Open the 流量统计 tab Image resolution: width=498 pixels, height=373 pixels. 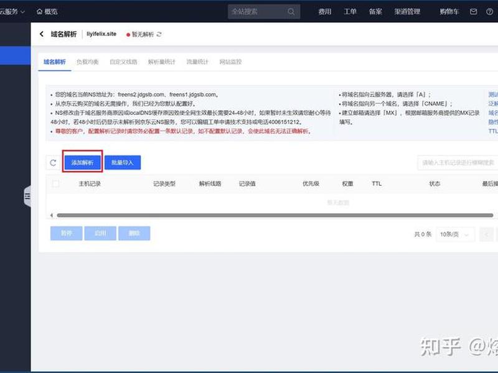click(197, 62)
